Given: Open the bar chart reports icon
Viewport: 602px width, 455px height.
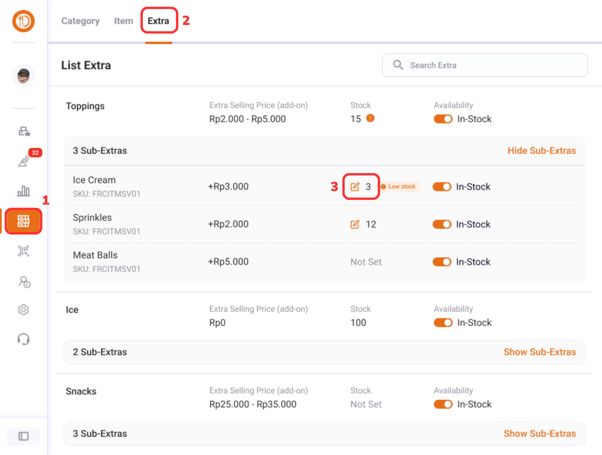Looking at the screenshot, I should tap(24, 191).
